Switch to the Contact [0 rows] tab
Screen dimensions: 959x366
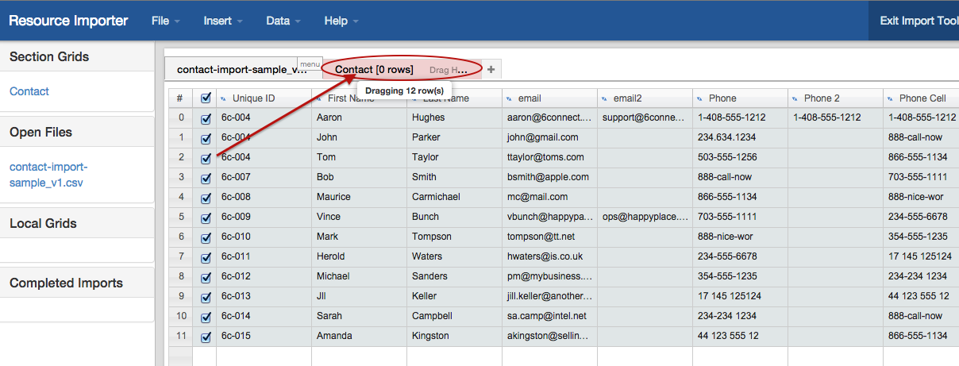[x=374, y=70]
